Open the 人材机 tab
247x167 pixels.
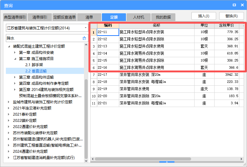138,17
